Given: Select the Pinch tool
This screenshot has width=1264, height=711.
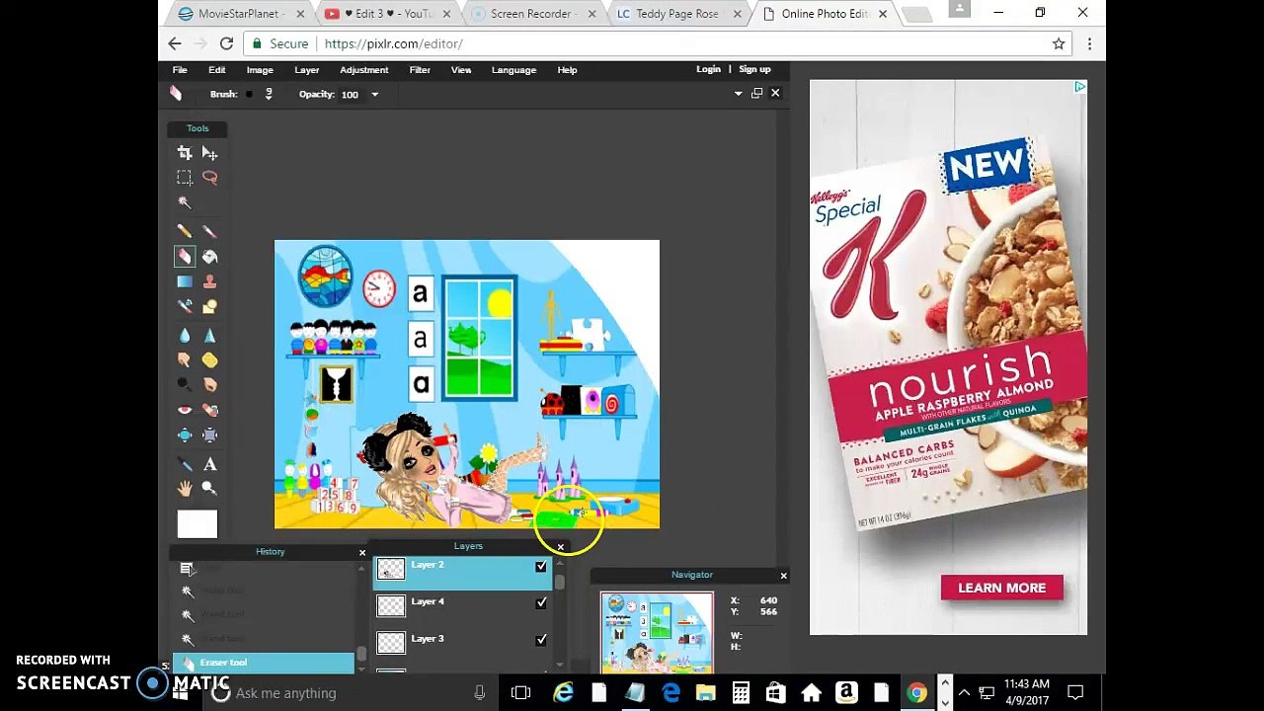Looking at the screenshot, I should click(x=209, y=434).
